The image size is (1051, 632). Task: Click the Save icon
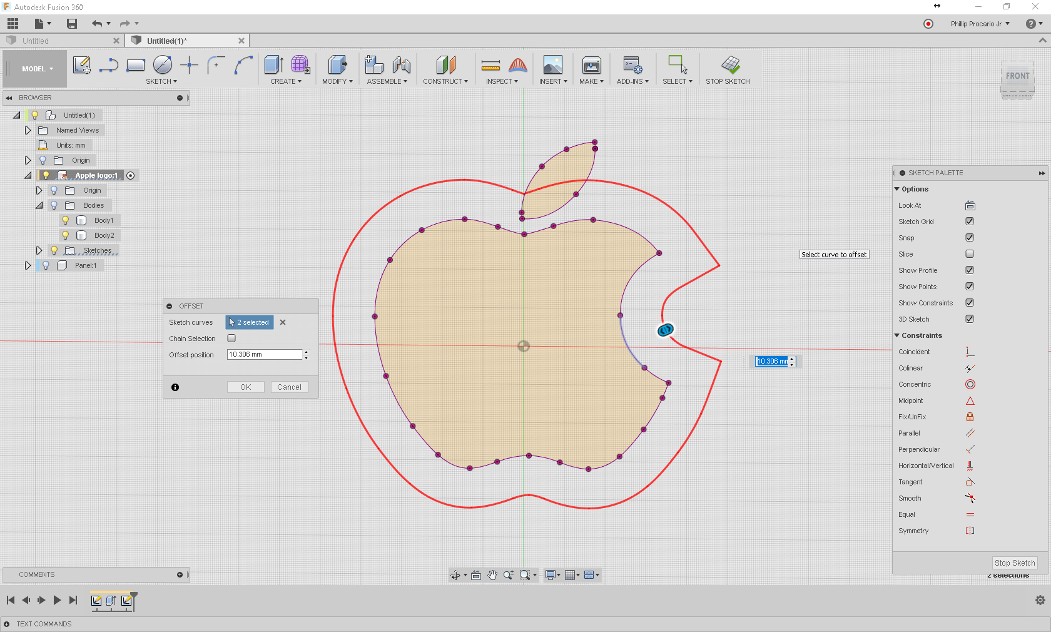(72, 24)
